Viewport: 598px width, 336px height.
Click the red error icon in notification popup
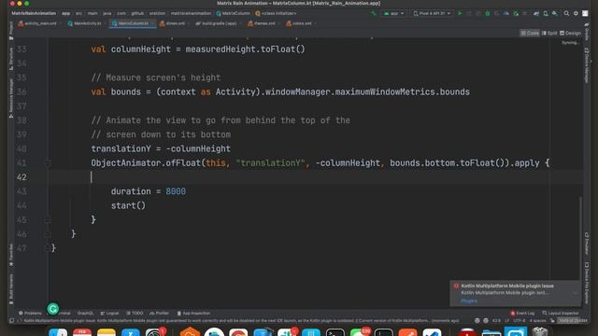pyautogui.click(x=456, y=286)
